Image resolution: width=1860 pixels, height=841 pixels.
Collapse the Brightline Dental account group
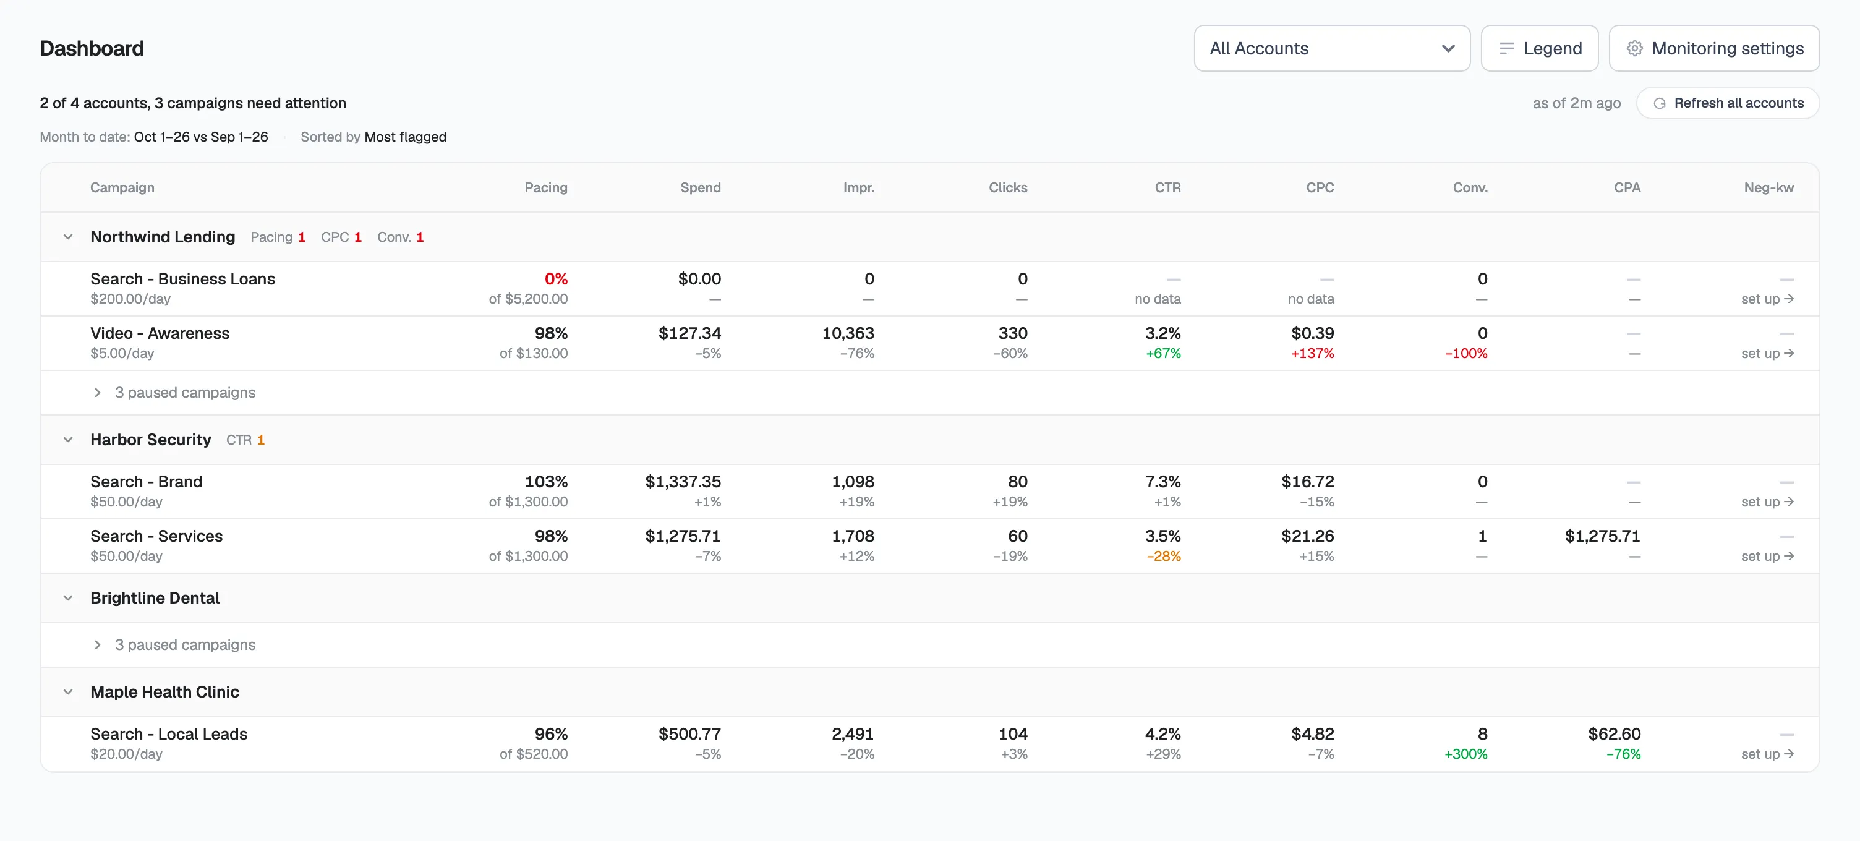coord(68,598)
